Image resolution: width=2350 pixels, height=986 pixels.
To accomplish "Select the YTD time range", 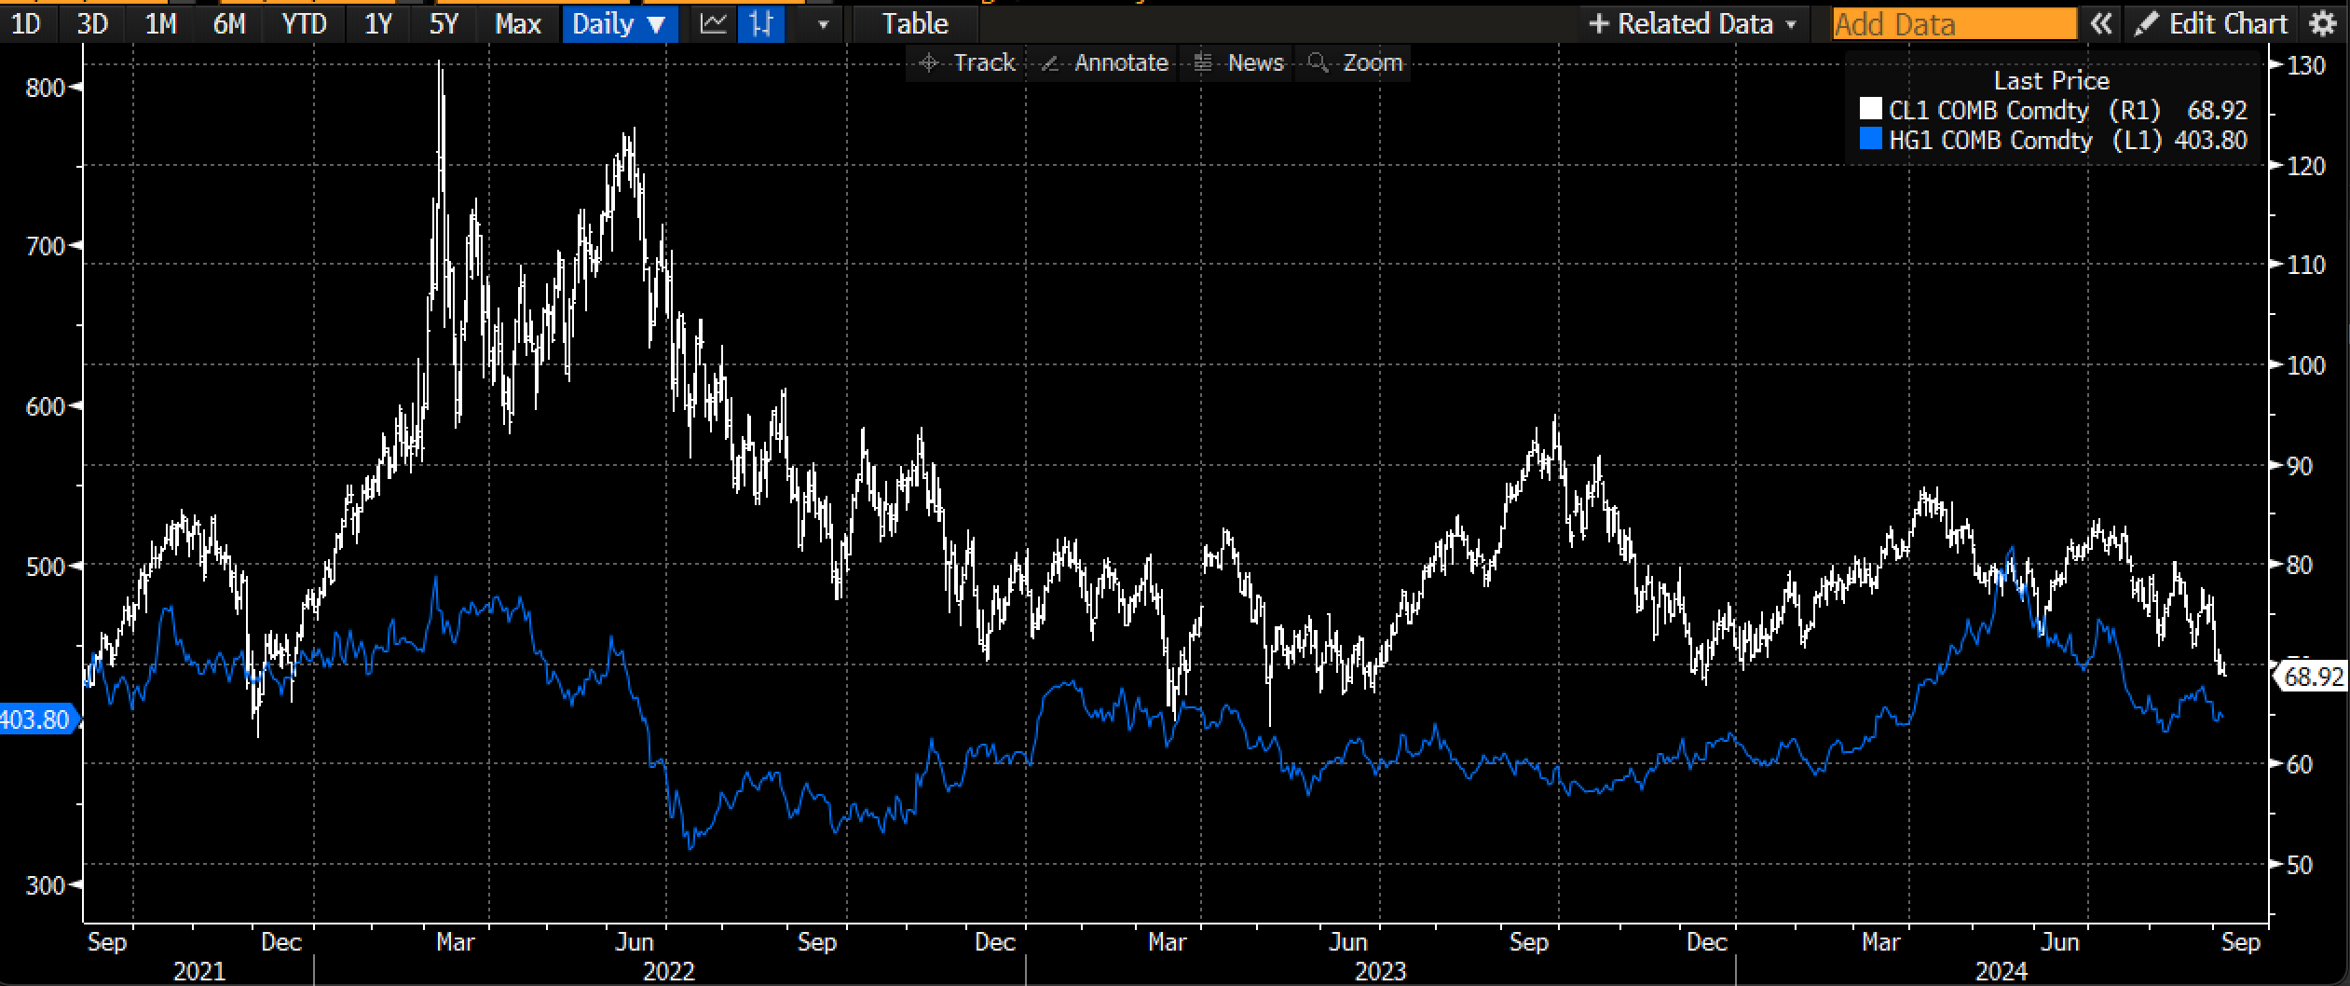I will click(x=305, y=24).
